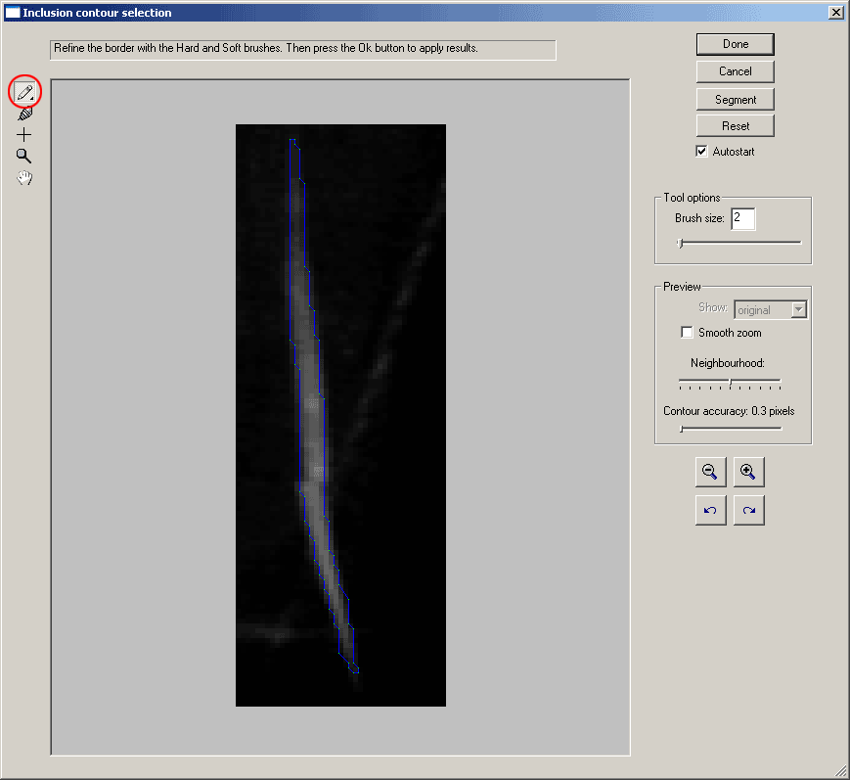850x780 pixels.
Task: Redo the last undone action
Action: (748, 510)
